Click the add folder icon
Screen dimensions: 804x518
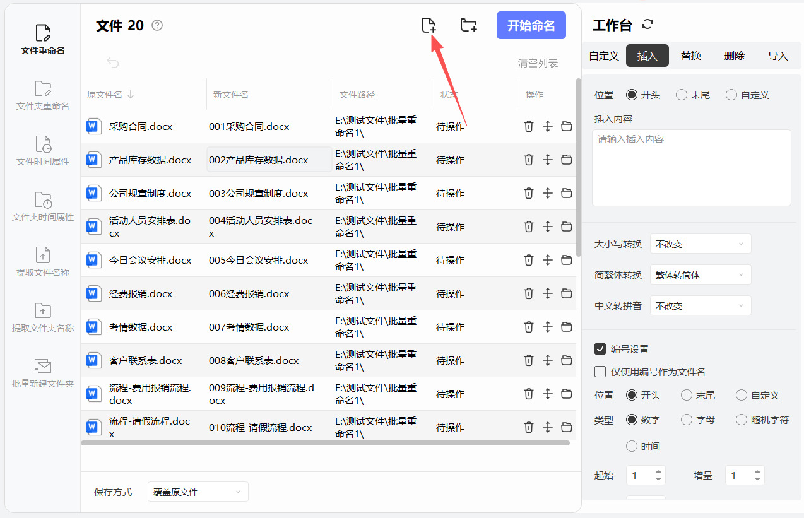[468, 25]
